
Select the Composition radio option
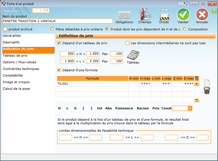click(x=184, y=29)
